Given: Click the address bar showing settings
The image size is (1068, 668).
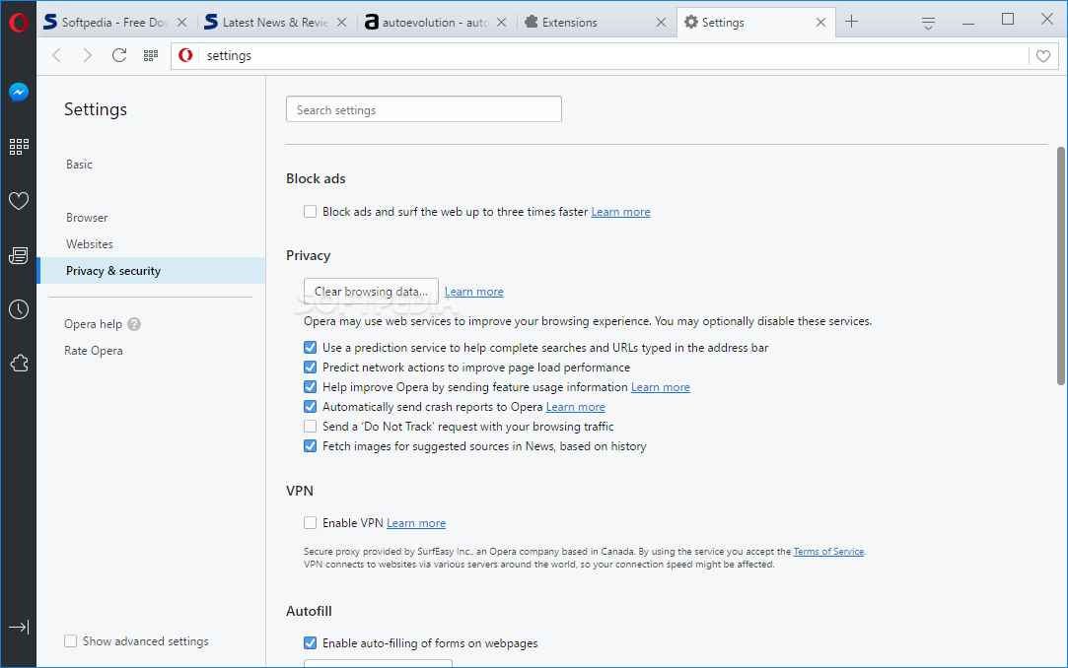Looking at the screenshot, I should pos(613,56).
